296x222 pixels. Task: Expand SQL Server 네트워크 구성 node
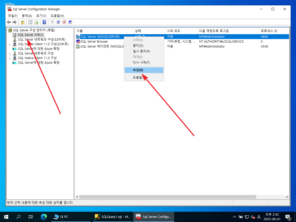(x=10, y=54)
